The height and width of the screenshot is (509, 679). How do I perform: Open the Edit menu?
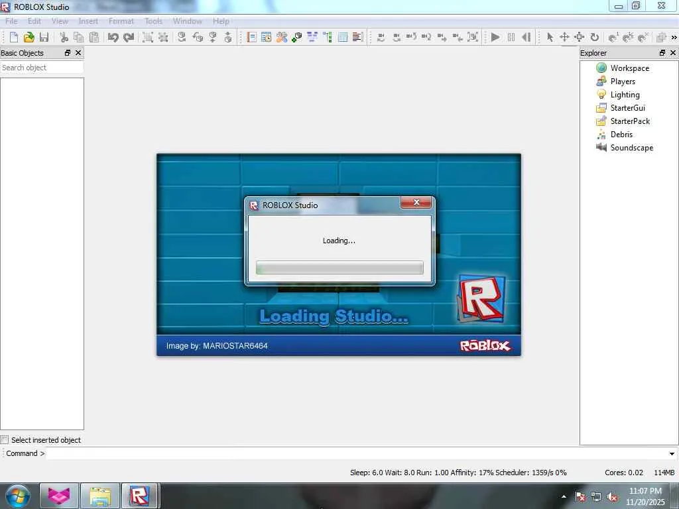34,21
